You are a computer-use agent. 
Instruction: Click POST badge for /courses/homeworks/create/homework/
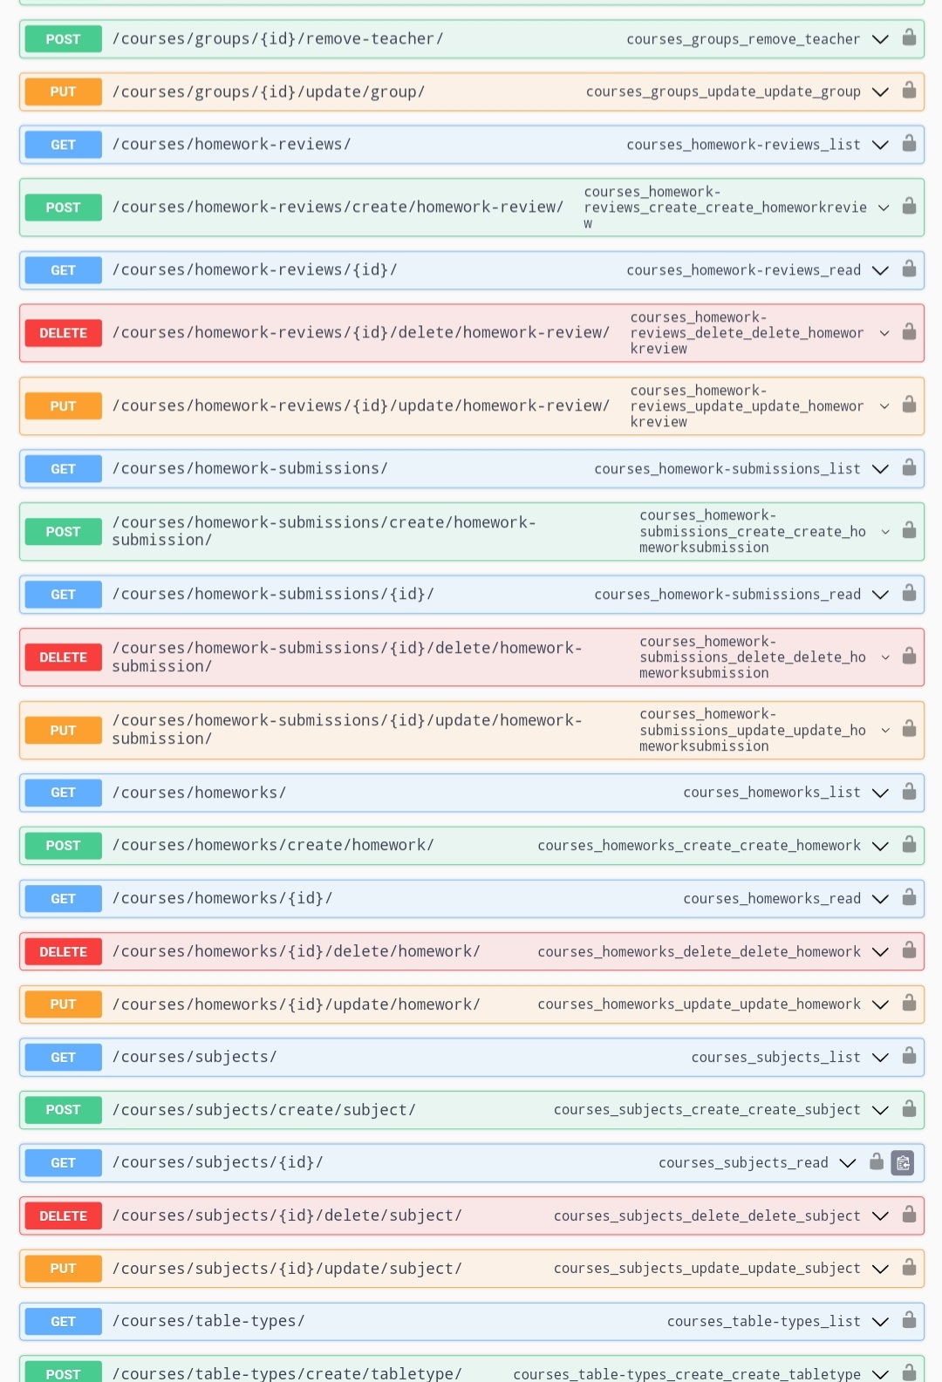63,846
